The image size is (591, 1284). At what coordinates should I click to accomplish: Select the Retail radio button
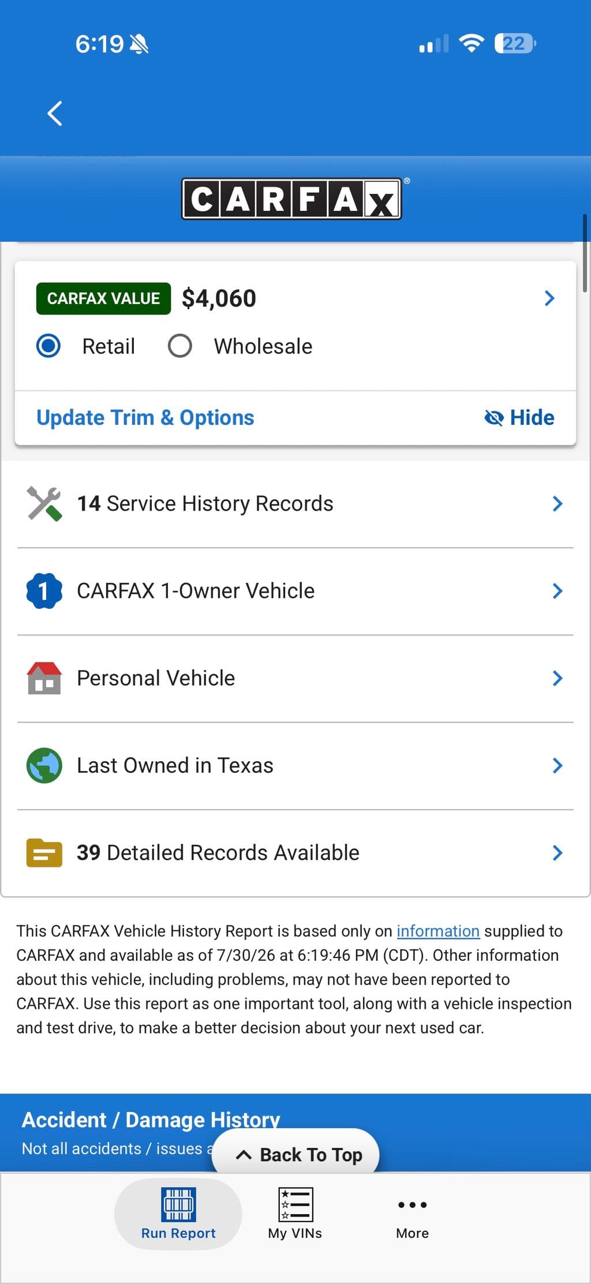click(48, 346)
